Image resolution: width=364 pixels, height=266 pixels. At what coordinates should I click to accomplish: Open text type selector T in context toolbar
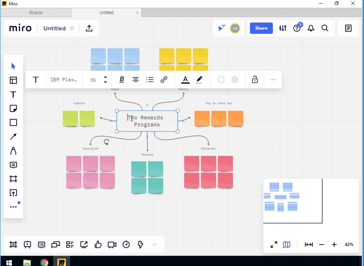point(36,80)
